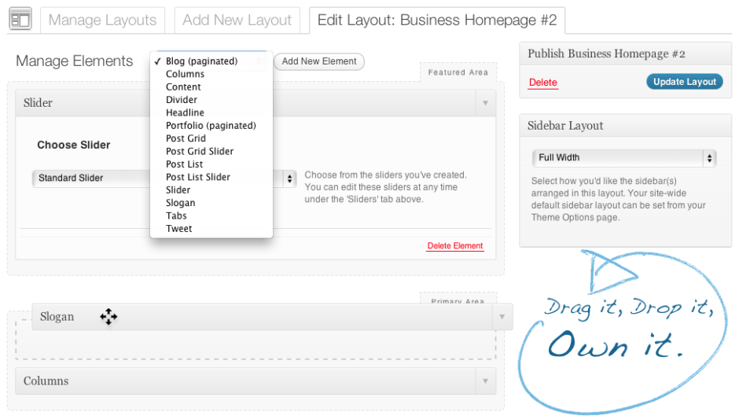Screen dimensions: 739x416
Task: Choose Tweet from the element list
Action: tap(178, 229)
